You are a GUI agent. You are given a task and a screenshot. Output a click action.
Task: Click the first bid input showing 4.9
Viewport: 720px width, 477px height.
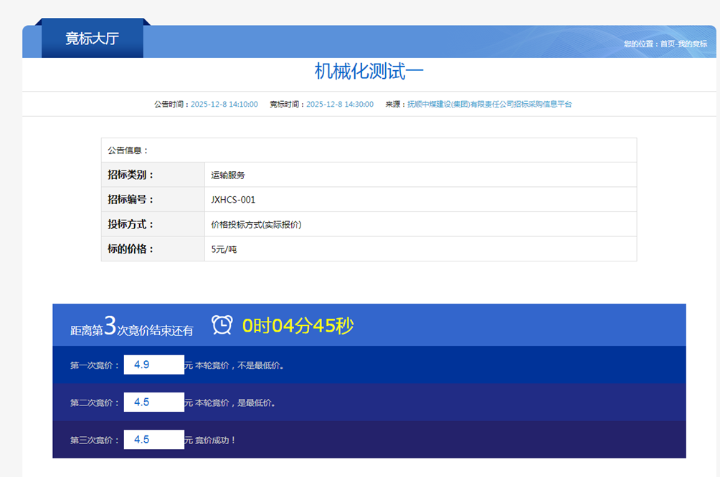click(x=154, y=365)
